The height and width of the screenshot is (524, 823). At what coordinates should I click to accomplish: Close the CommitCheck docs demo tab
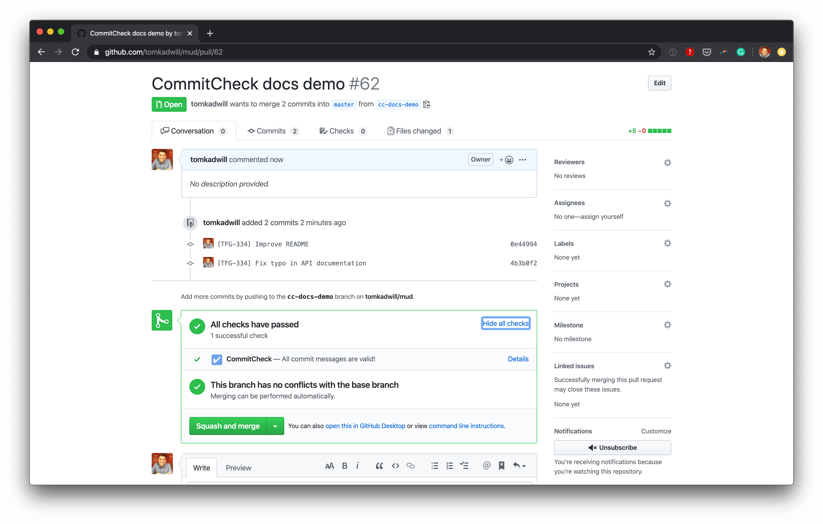click(190, 33)
